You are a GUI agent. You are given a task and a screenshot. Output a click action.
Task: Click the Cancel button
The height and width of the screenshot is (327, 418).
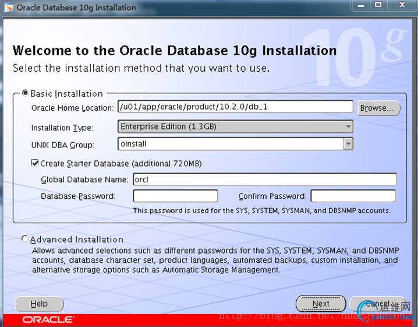tap(377, 304)
